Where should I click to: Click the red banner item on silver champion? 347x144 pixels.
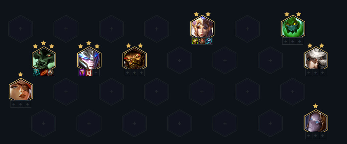click(89, 72)
